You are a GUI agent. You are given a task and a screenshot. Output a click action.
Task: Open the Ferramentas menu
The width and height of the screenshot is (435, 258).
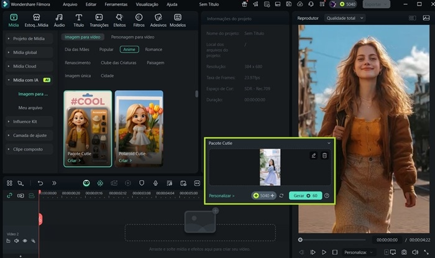tap(116, 4)
